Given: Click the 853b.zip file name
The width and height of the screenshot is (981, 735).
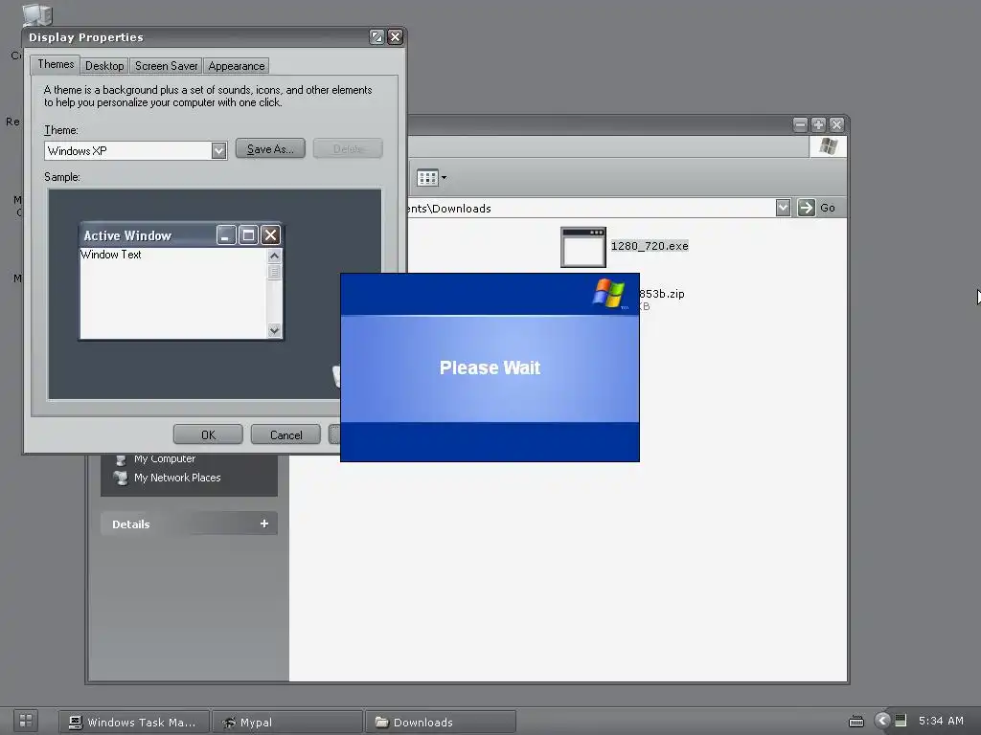Looking at the screenshot, I should tap(662, 294).
